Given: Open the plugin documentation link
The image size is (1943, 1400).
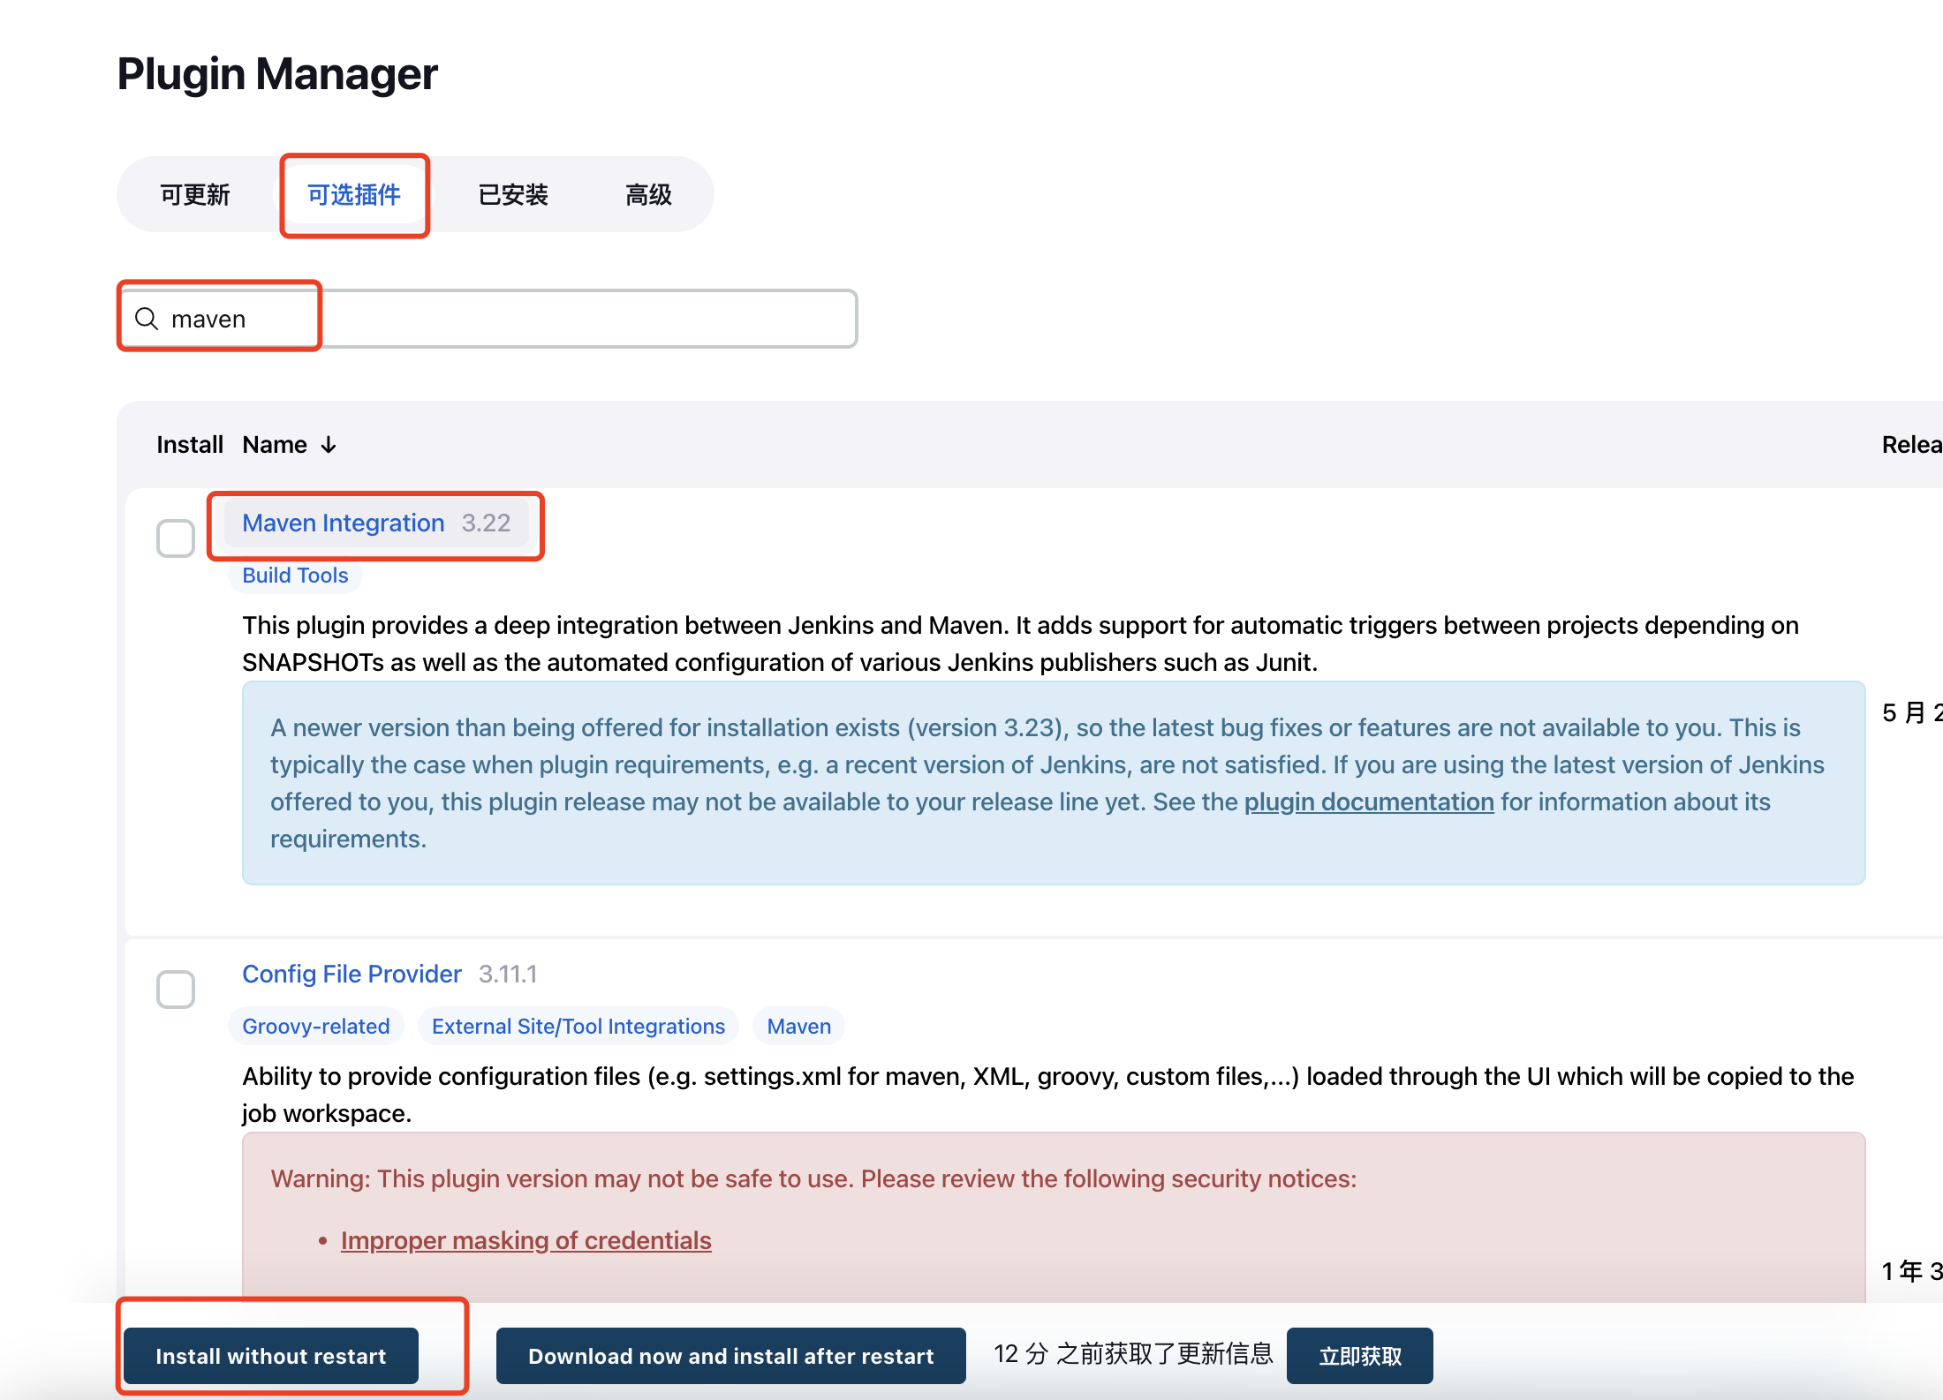Looking at the screenshot, I should (x=1369, y=802).
